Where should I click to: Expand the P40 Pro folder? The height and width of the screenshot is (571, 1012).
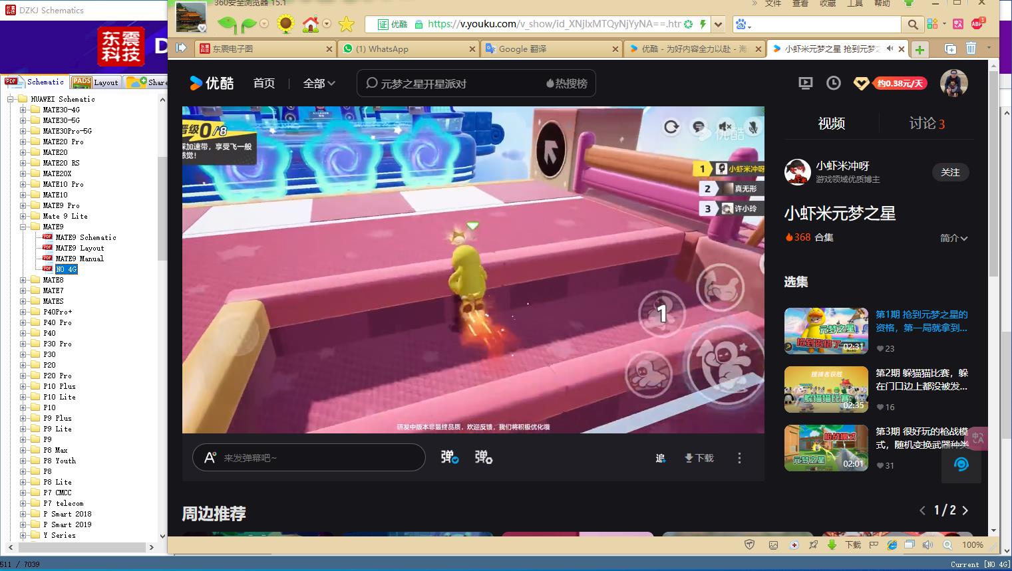pyautogui.click(x=23, y=322)
